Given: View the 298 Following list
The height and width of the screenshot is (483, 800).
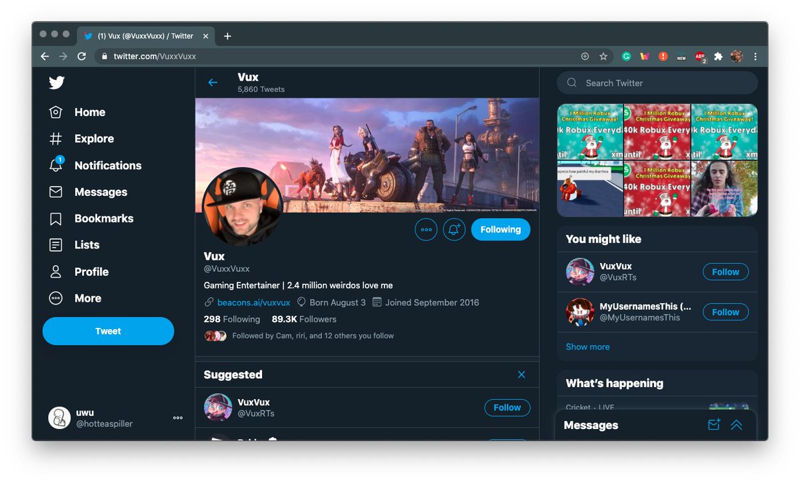Looking at the screenshot, I should [232, 319].
